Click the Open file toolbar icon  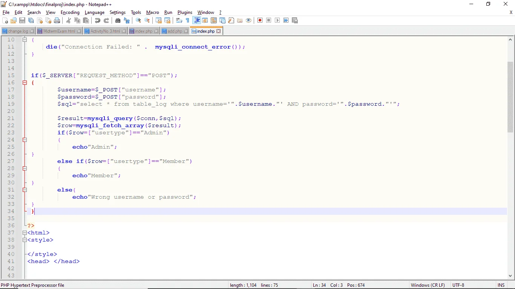point(14,20)
